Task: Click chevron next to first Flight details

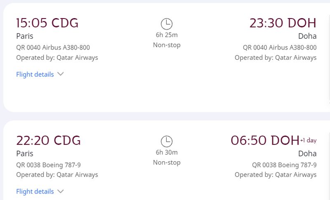Action: click(60, 74)
